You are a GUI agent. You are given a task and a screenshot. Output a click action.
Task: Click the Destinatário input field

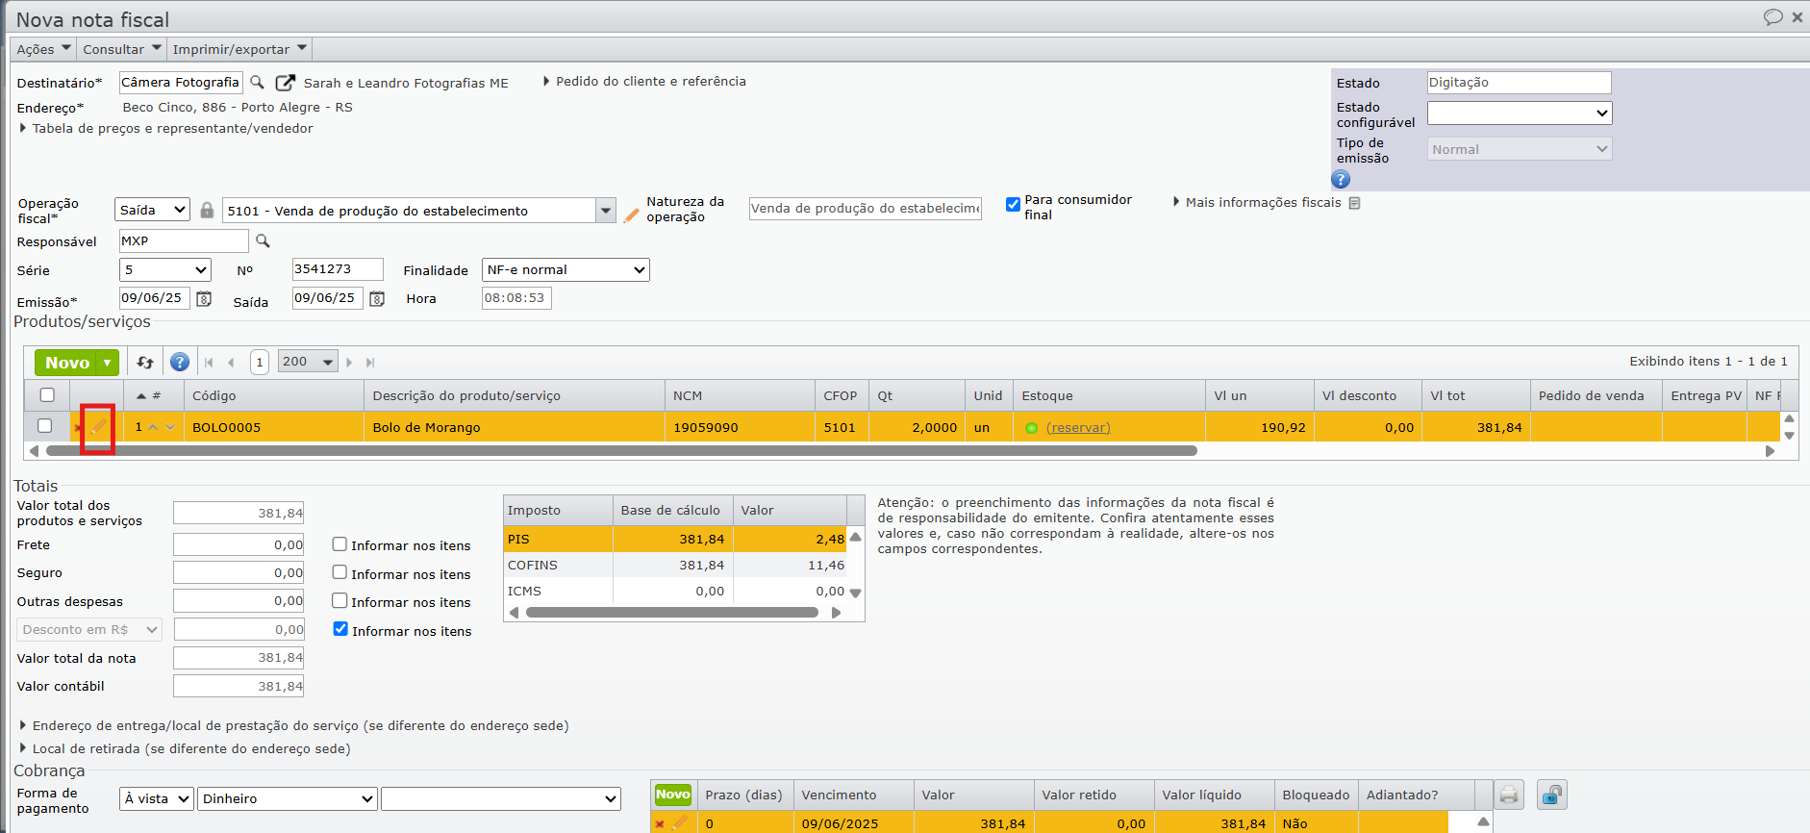pos(181,83)
